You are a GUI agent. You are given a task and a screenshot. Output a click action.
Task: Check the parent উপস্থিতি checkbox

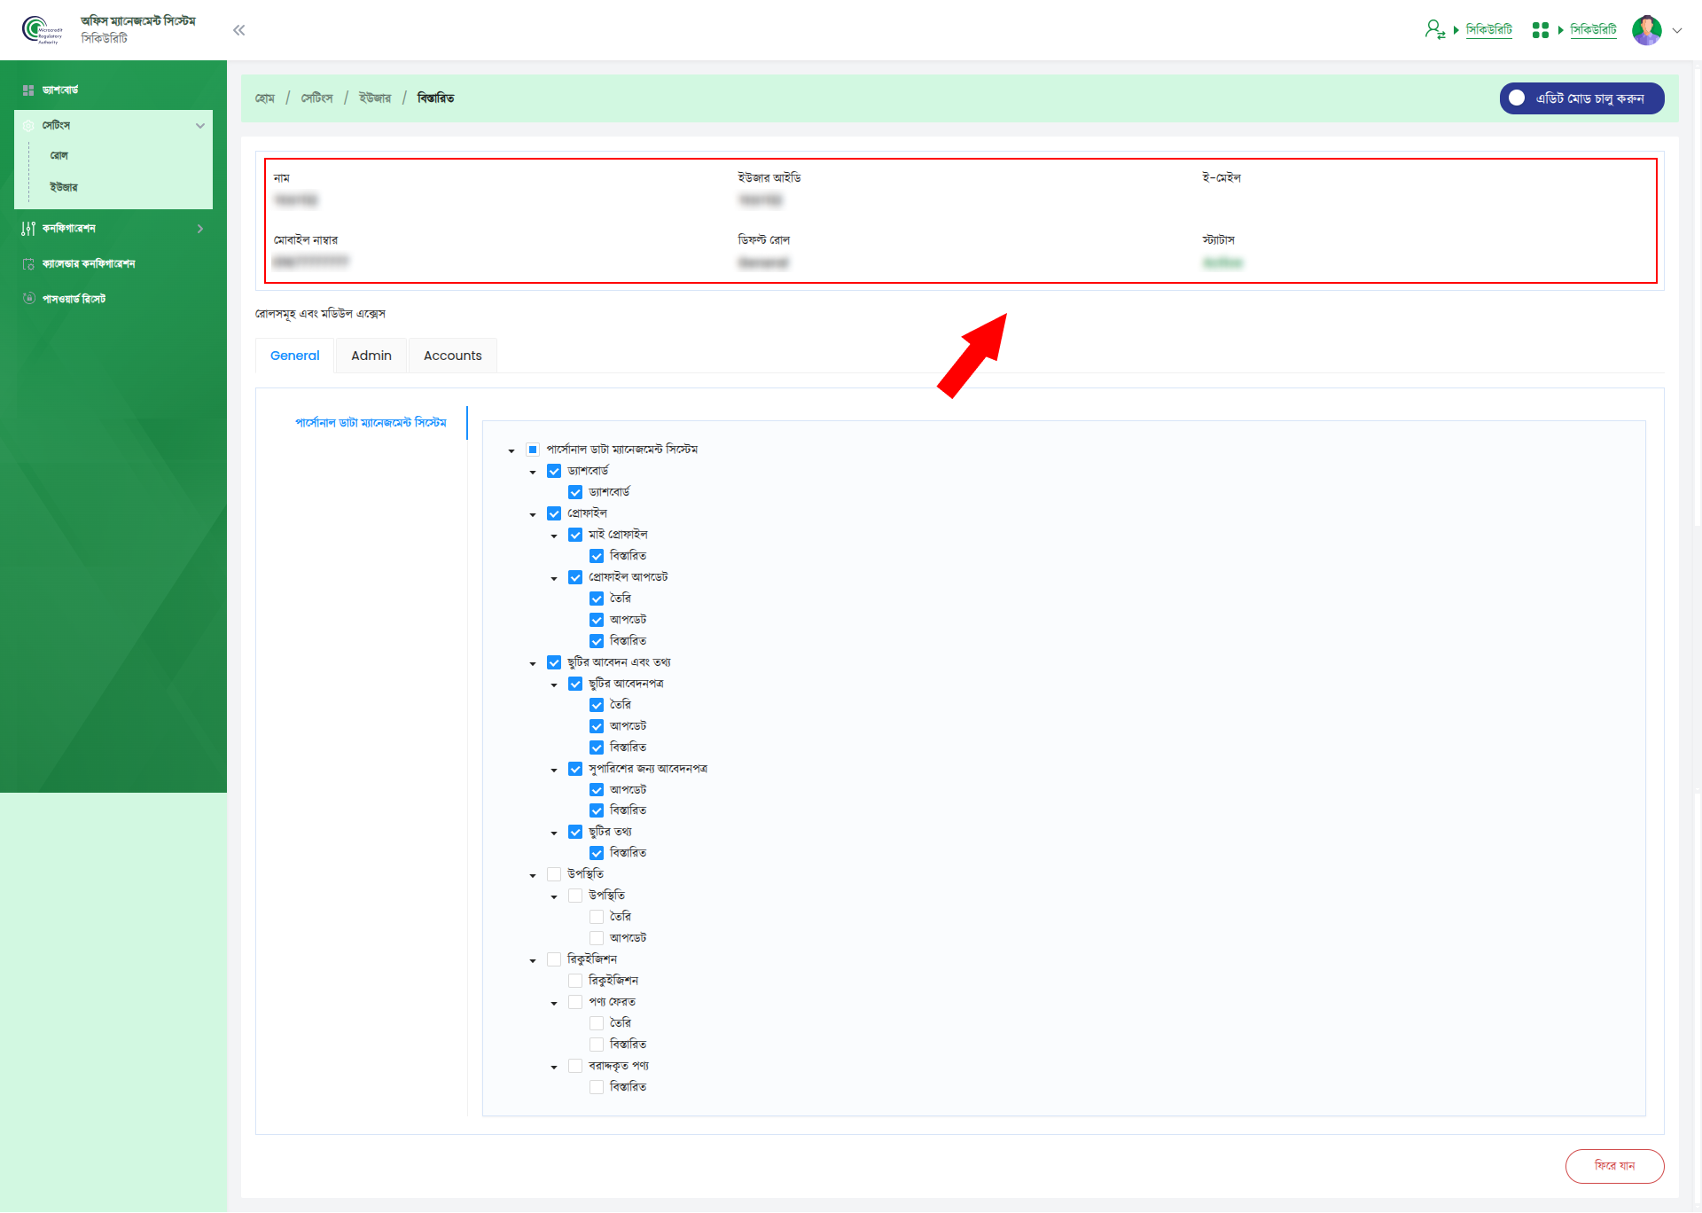coord(554,874)
